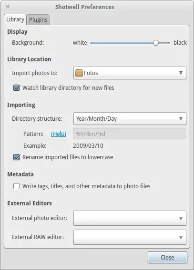Viewport: 194px width, 270px height.
Task: Click the background slider handle
Action: coord(156,43)
